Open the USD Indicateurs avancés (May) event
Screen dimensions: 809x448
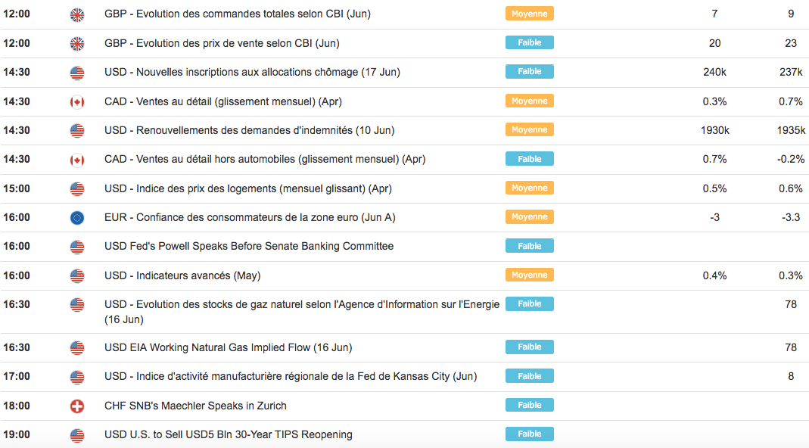tap(182, 275)
